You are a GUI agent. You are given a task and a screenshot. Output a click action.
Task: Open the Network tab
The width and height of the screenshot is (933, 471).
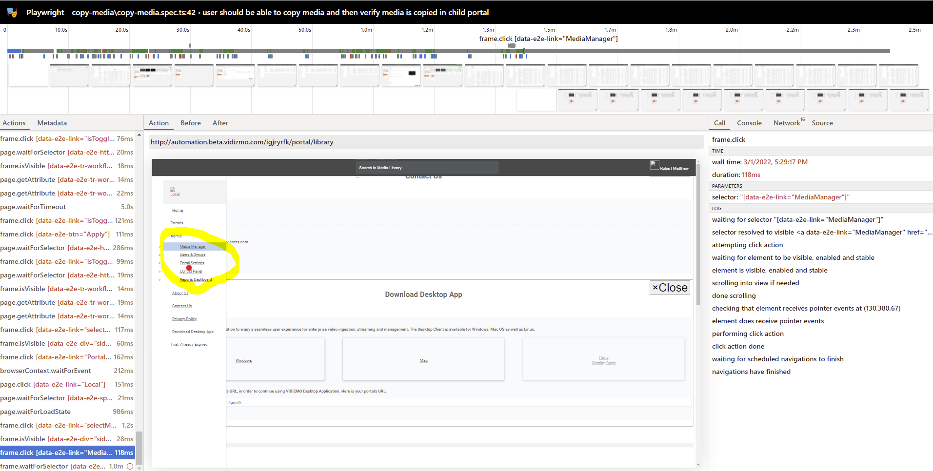tap(787, 123)
